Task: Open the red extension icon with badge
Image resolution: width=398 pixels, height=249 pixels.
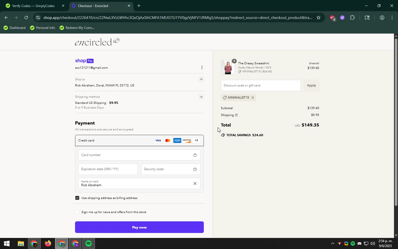Action: (332, 18)
